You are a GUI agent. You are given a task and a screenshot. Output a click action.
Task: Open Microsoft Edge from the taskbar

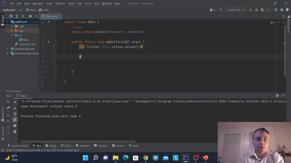(125, 158)
